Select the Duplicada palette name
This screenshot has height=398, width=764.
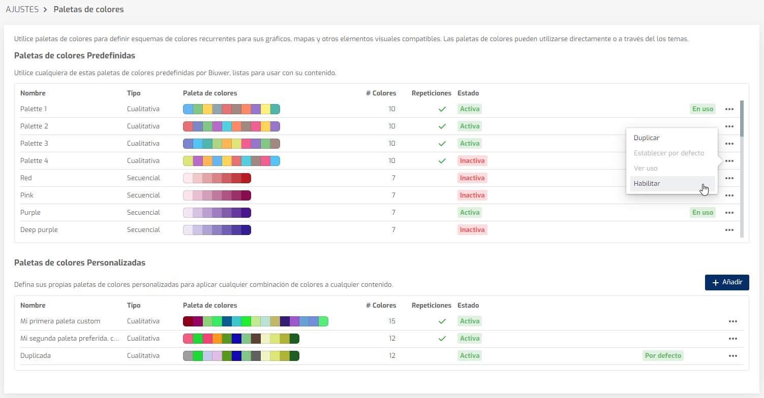(36, 356)
